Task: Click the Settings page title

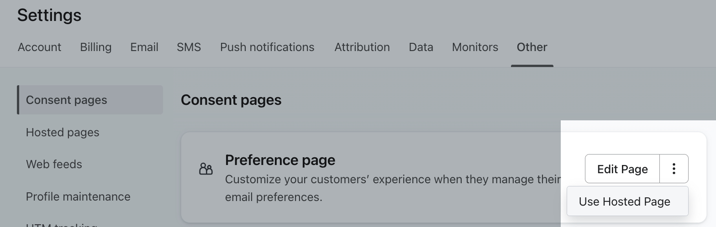Action: tap(49, 15)
